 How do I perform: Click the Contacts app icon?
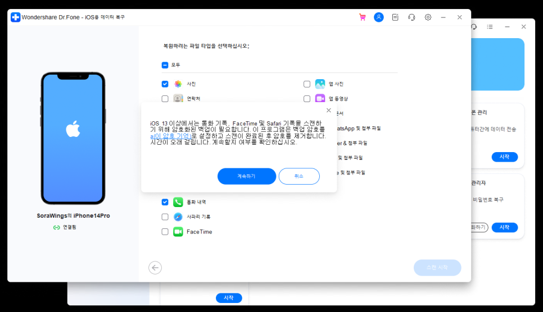coord(178,99)
